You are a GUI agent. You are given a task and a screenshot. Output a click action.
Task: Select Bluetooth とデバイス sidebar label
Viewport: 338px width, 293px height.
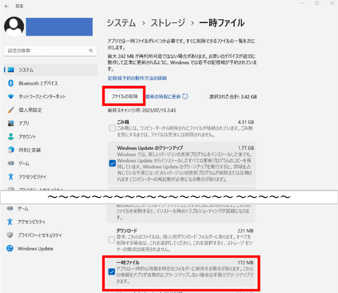[38, 84]
